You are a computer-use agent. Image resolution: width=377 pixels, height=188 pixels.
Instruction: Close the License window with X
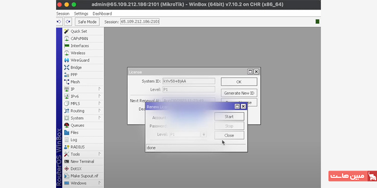(256, 71)
